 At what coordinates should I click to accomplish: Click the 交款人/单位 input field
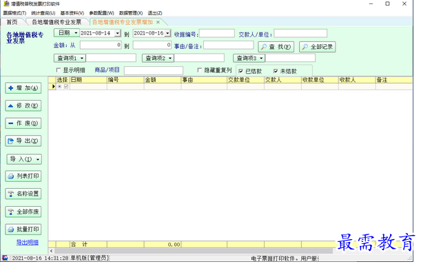point(300,33)
